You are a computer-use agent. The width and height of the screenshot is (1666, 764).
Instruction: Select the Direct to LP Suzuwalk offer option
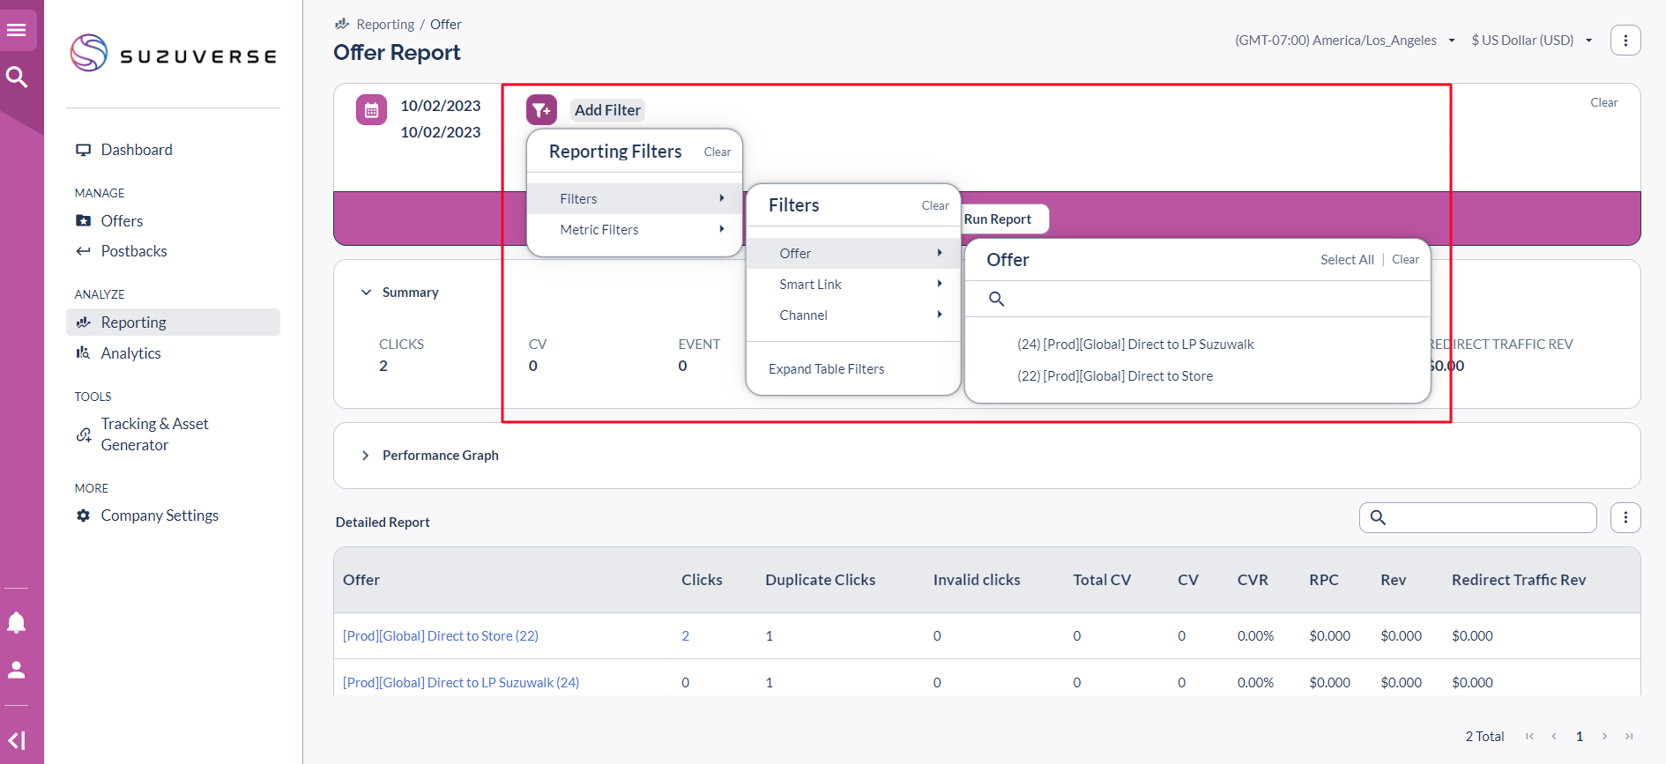coord(1135,345)
